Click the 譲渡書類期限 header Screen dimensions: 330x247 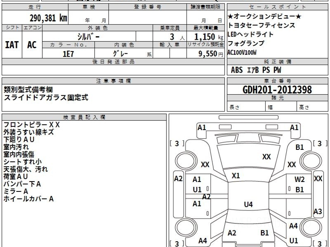click(x=206, y=7)
